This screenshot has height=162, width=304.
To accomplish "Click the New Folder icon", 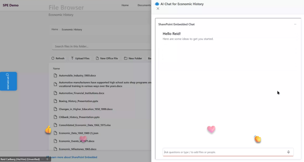I will [126, 58].
